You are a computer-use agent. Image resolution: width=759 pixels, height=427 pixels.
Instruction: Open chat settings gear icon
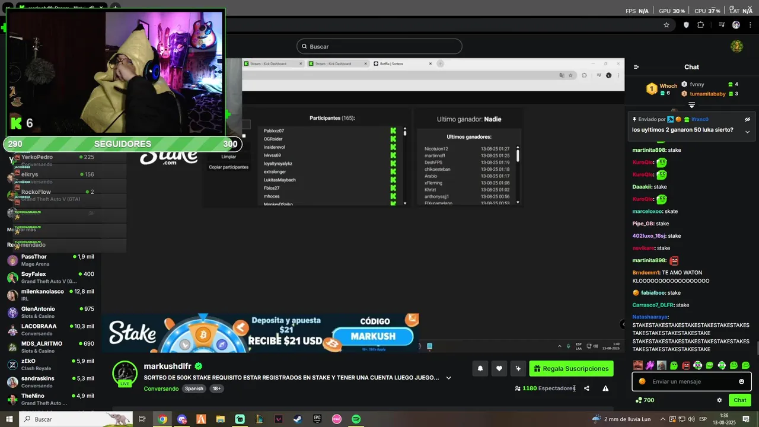click(x=719, y=400)
